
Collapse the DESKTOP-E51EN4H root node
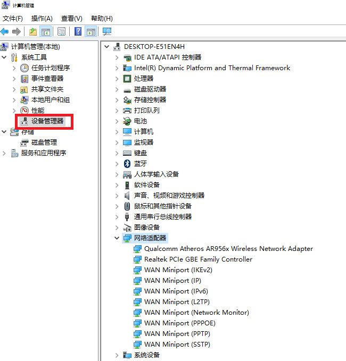106,46
